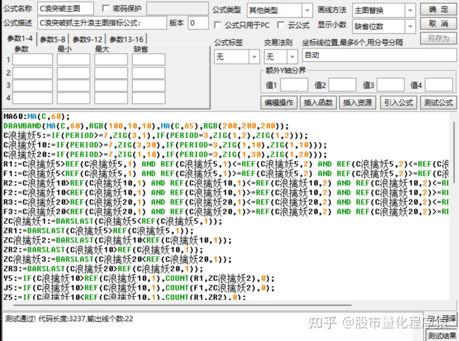This screenshot has width=459, height=341.
Task: Click the 公式描述 input field
Action: 102,23
